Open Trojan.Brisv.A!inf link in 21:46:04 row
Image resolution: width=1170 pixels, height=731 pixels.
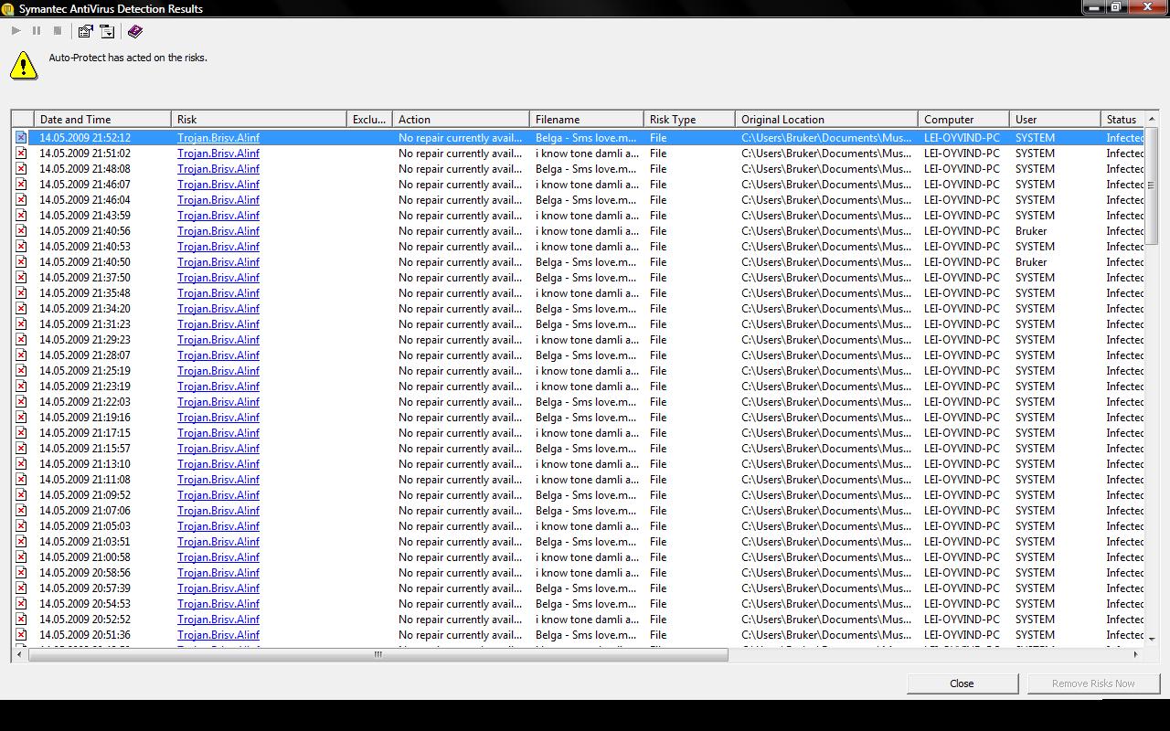tap(218, 200)
